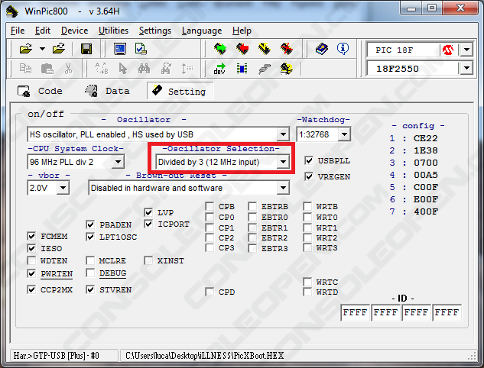Expand the Brown-out Reset dropdown
This screenshot has height=368, width=484.
[283, 188]
